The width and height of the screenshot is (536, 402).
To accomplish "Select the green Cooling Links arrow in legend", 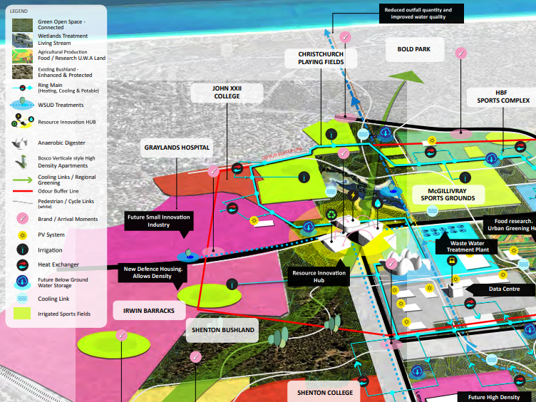I will (23, 180).
